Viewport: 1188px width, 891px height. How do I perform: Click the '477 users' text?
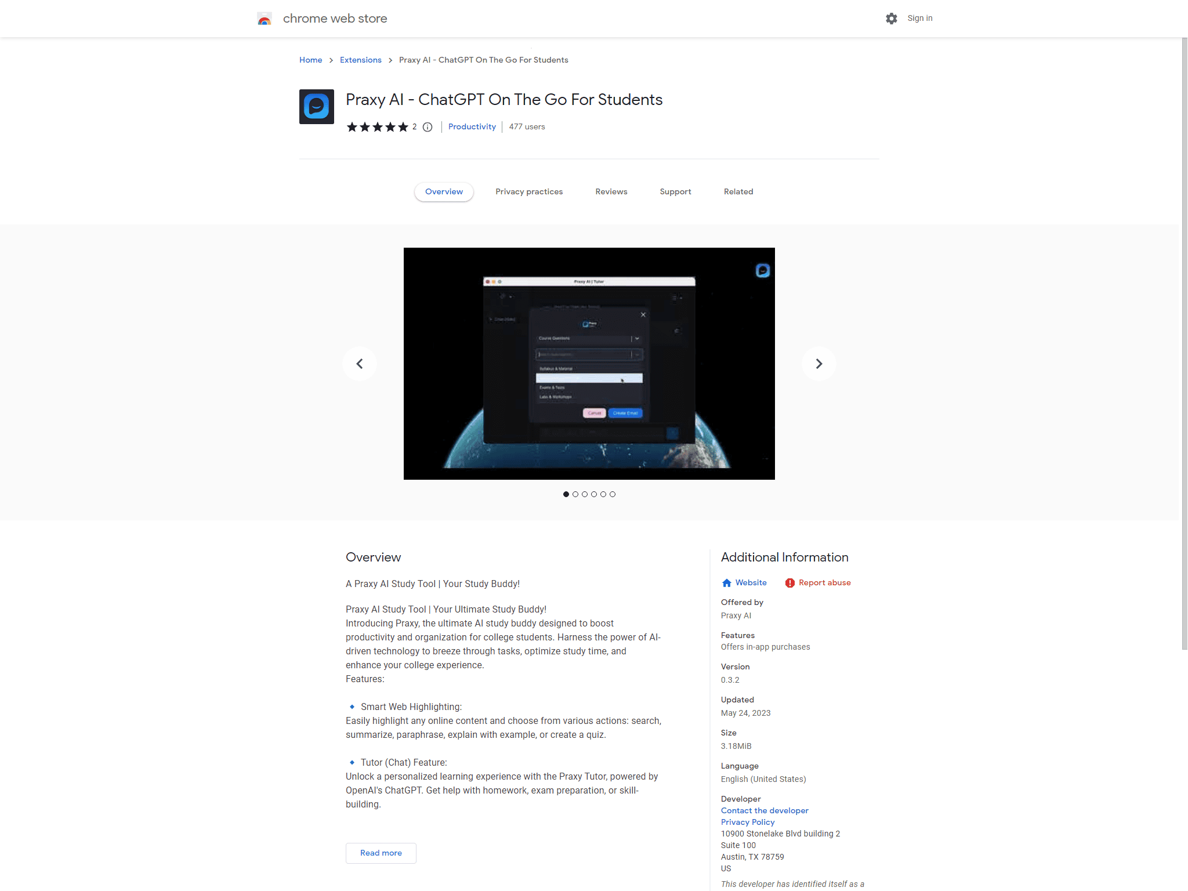(x=527, y=127)
